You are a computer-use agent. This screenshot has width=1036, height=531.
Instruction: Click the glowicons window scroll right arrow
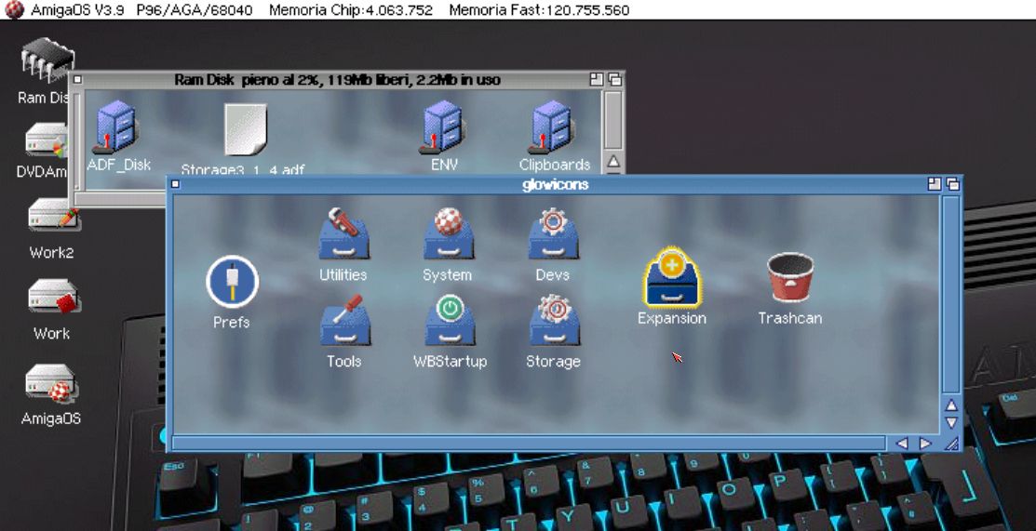[925, 444]
